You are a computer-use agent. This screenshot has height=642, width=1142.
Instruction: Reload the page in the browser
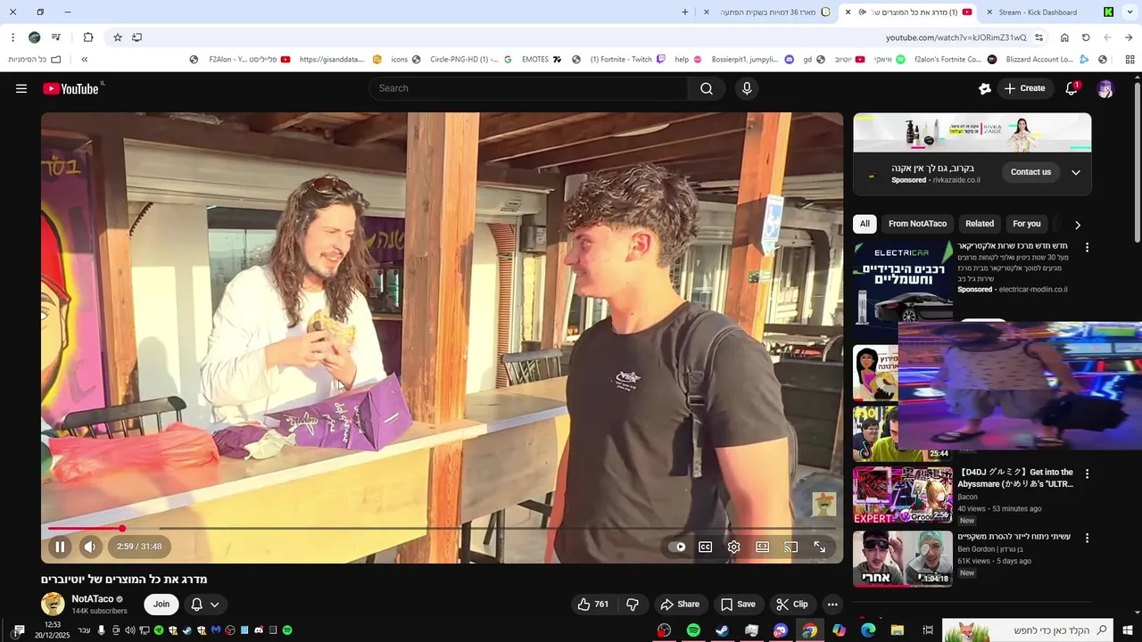coord(1086,37)
